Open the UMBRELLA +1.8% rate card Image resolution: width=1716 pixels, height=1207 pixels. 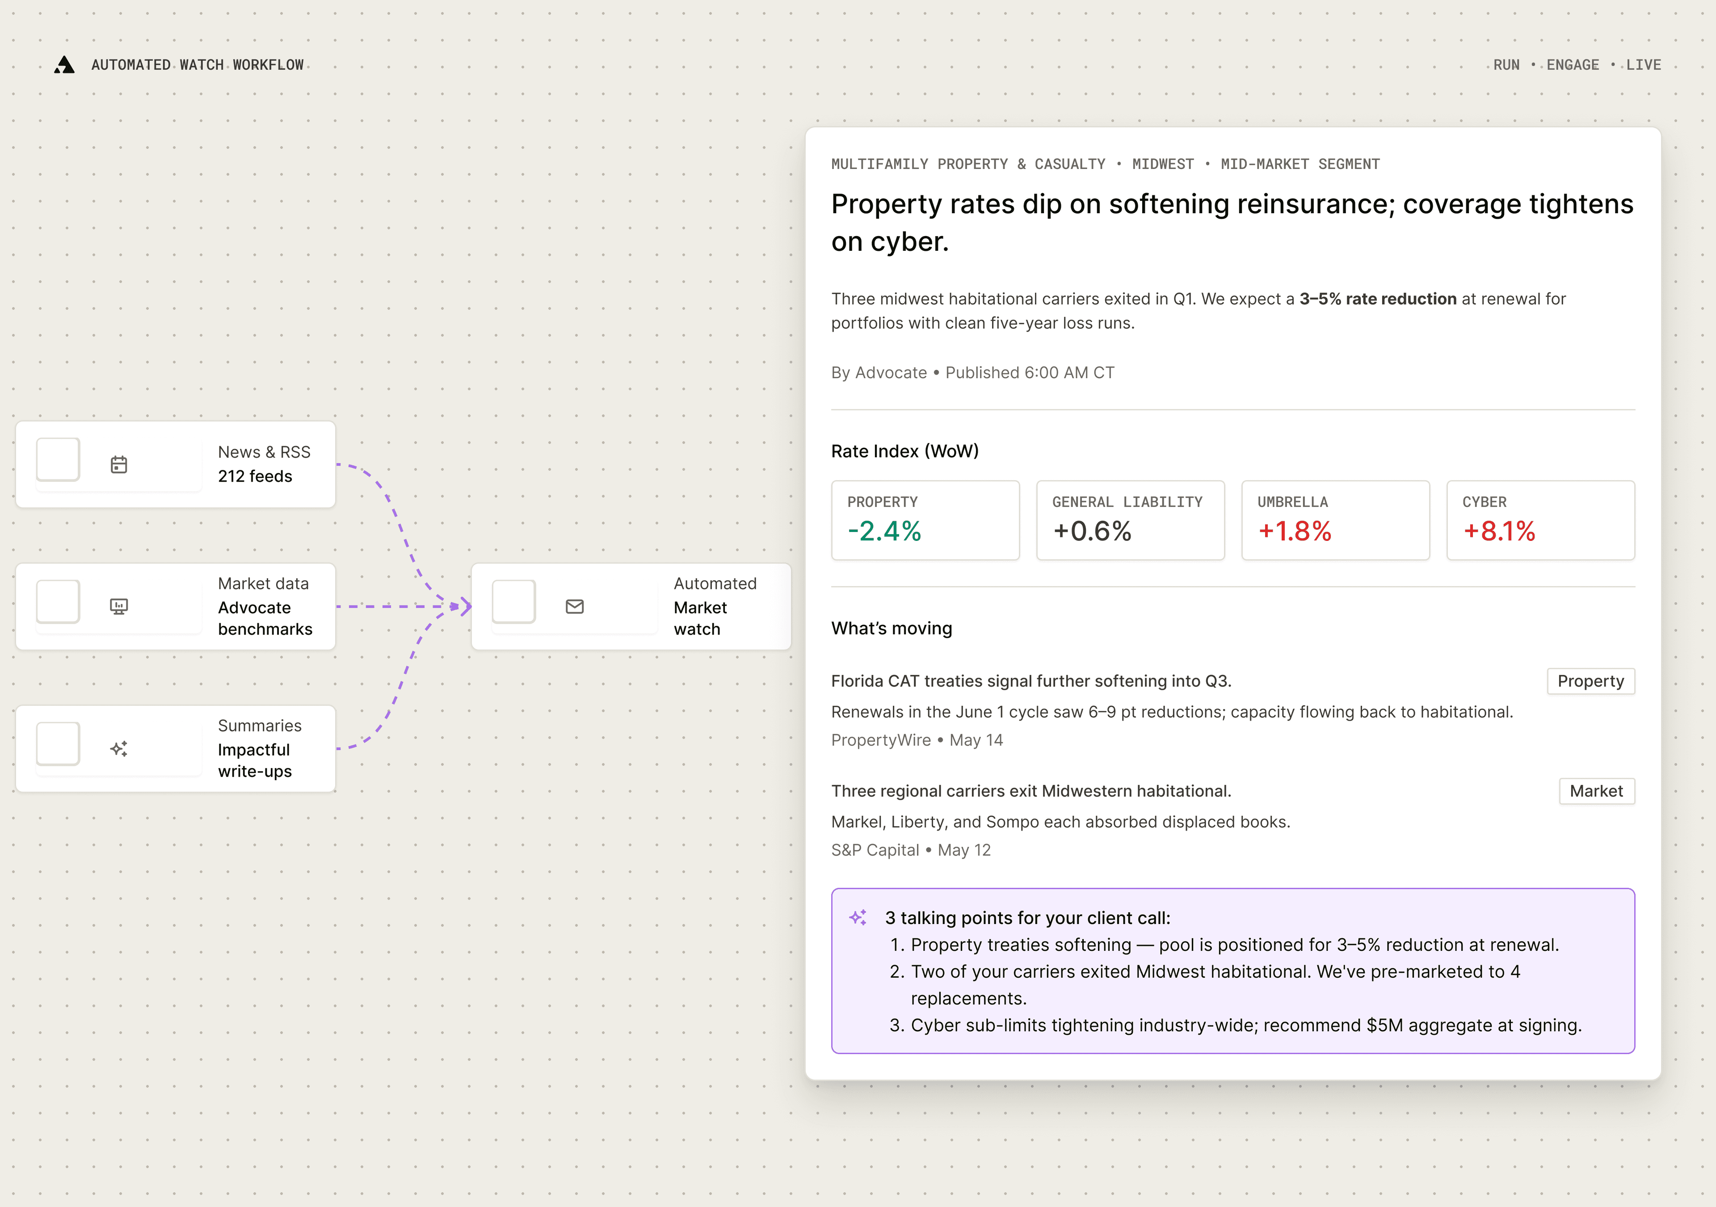point(1336,520)
